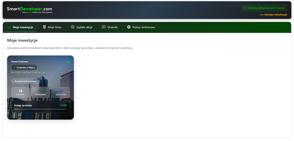The width and height of the screenshot is (294, 141).
Task: Click the open book icon for Słowniki
Action: point(104,27)
